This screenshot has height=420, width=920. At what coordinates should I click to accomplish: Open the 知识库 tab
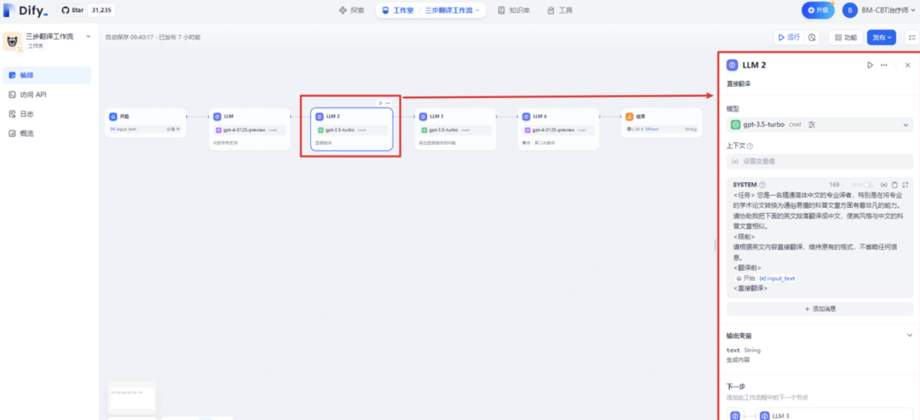[514, 10]
